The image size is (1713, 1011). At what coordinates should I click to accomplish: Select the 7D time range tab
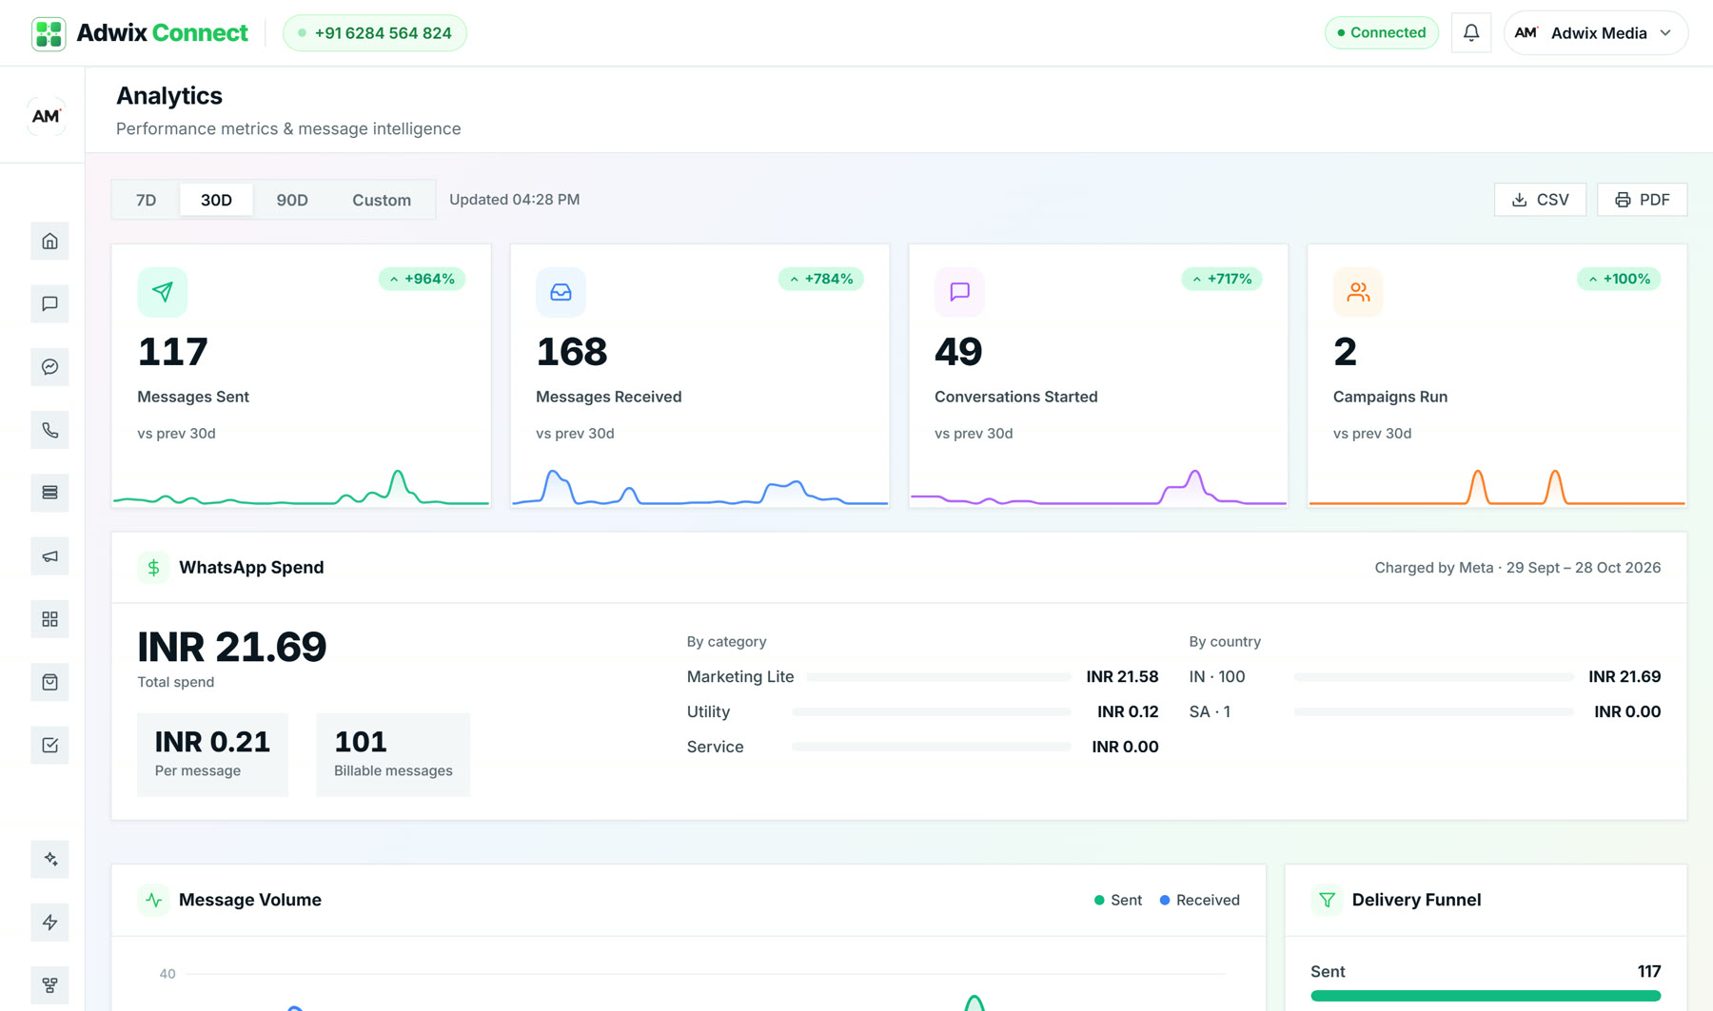146,200
